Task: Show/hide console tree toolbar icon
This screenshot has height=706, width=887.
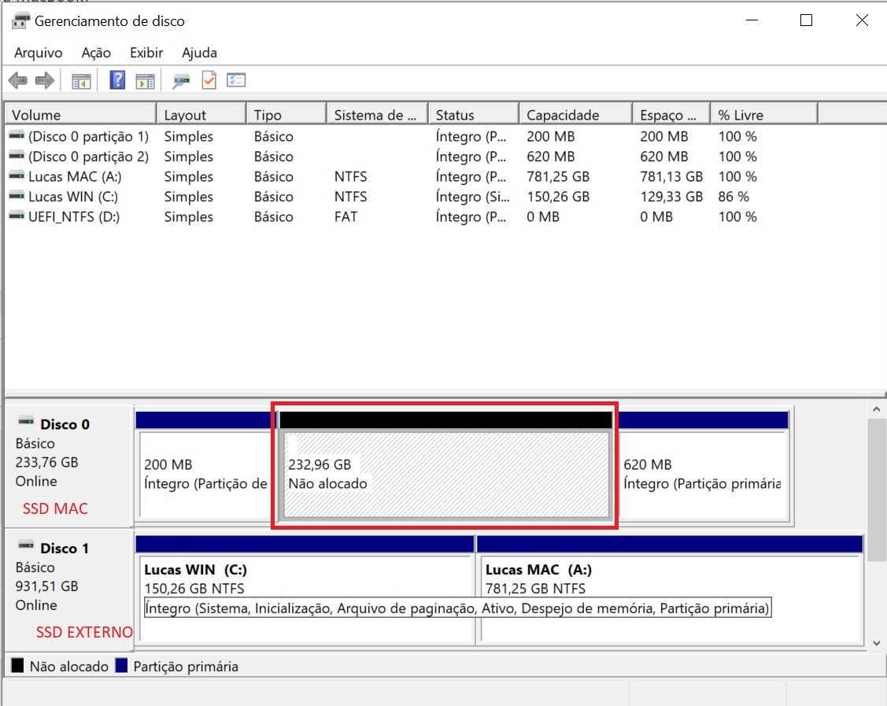Action: [81, 82]
